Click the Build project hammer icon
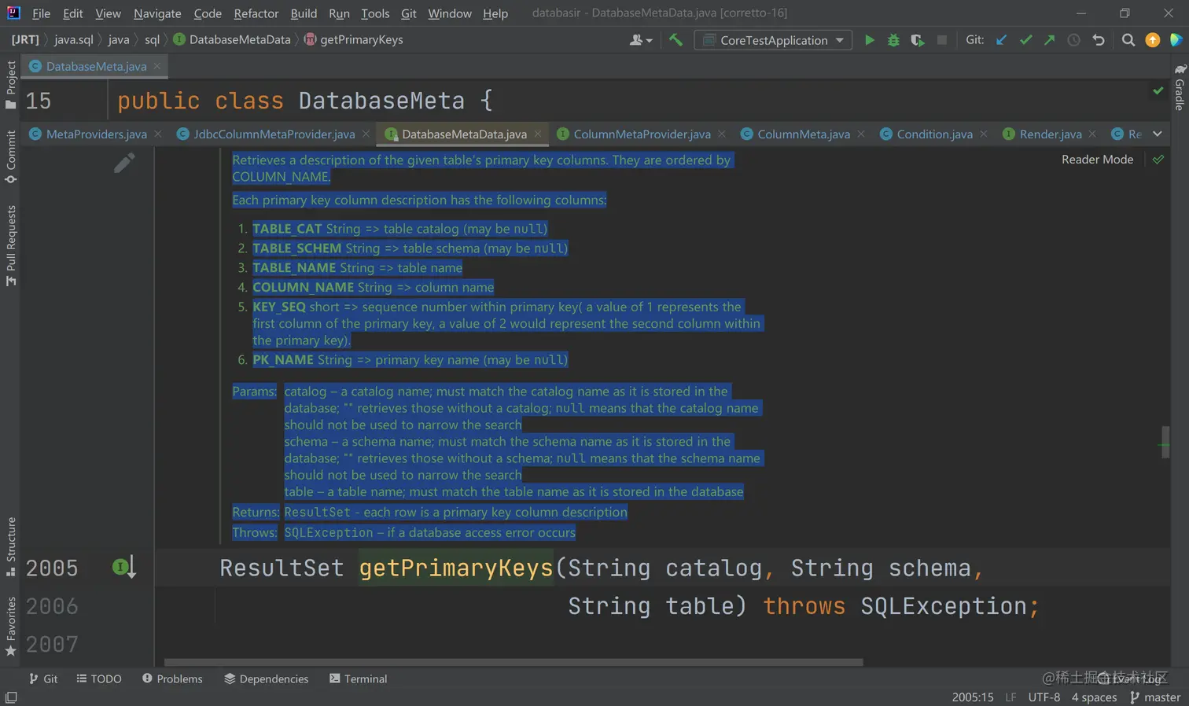 point(675,40)
